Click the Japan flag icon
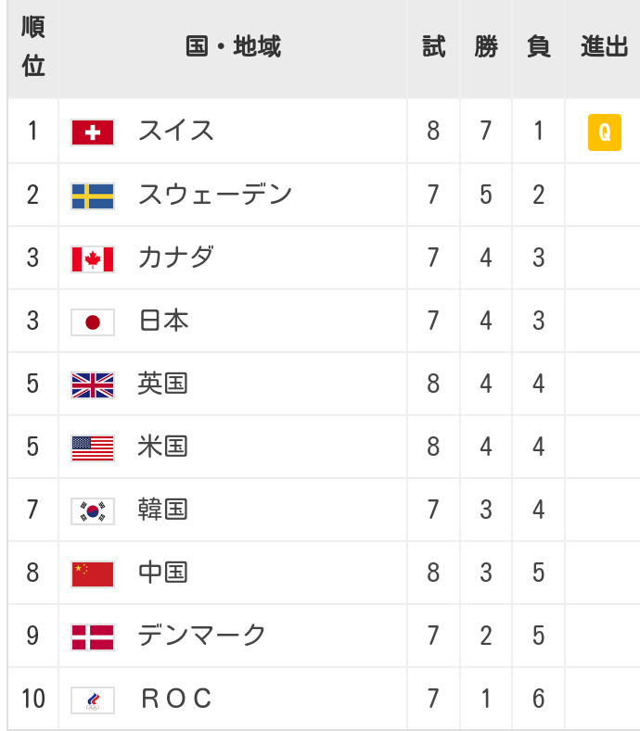This screenshot has height=731, width=640. tap(93, 322)
